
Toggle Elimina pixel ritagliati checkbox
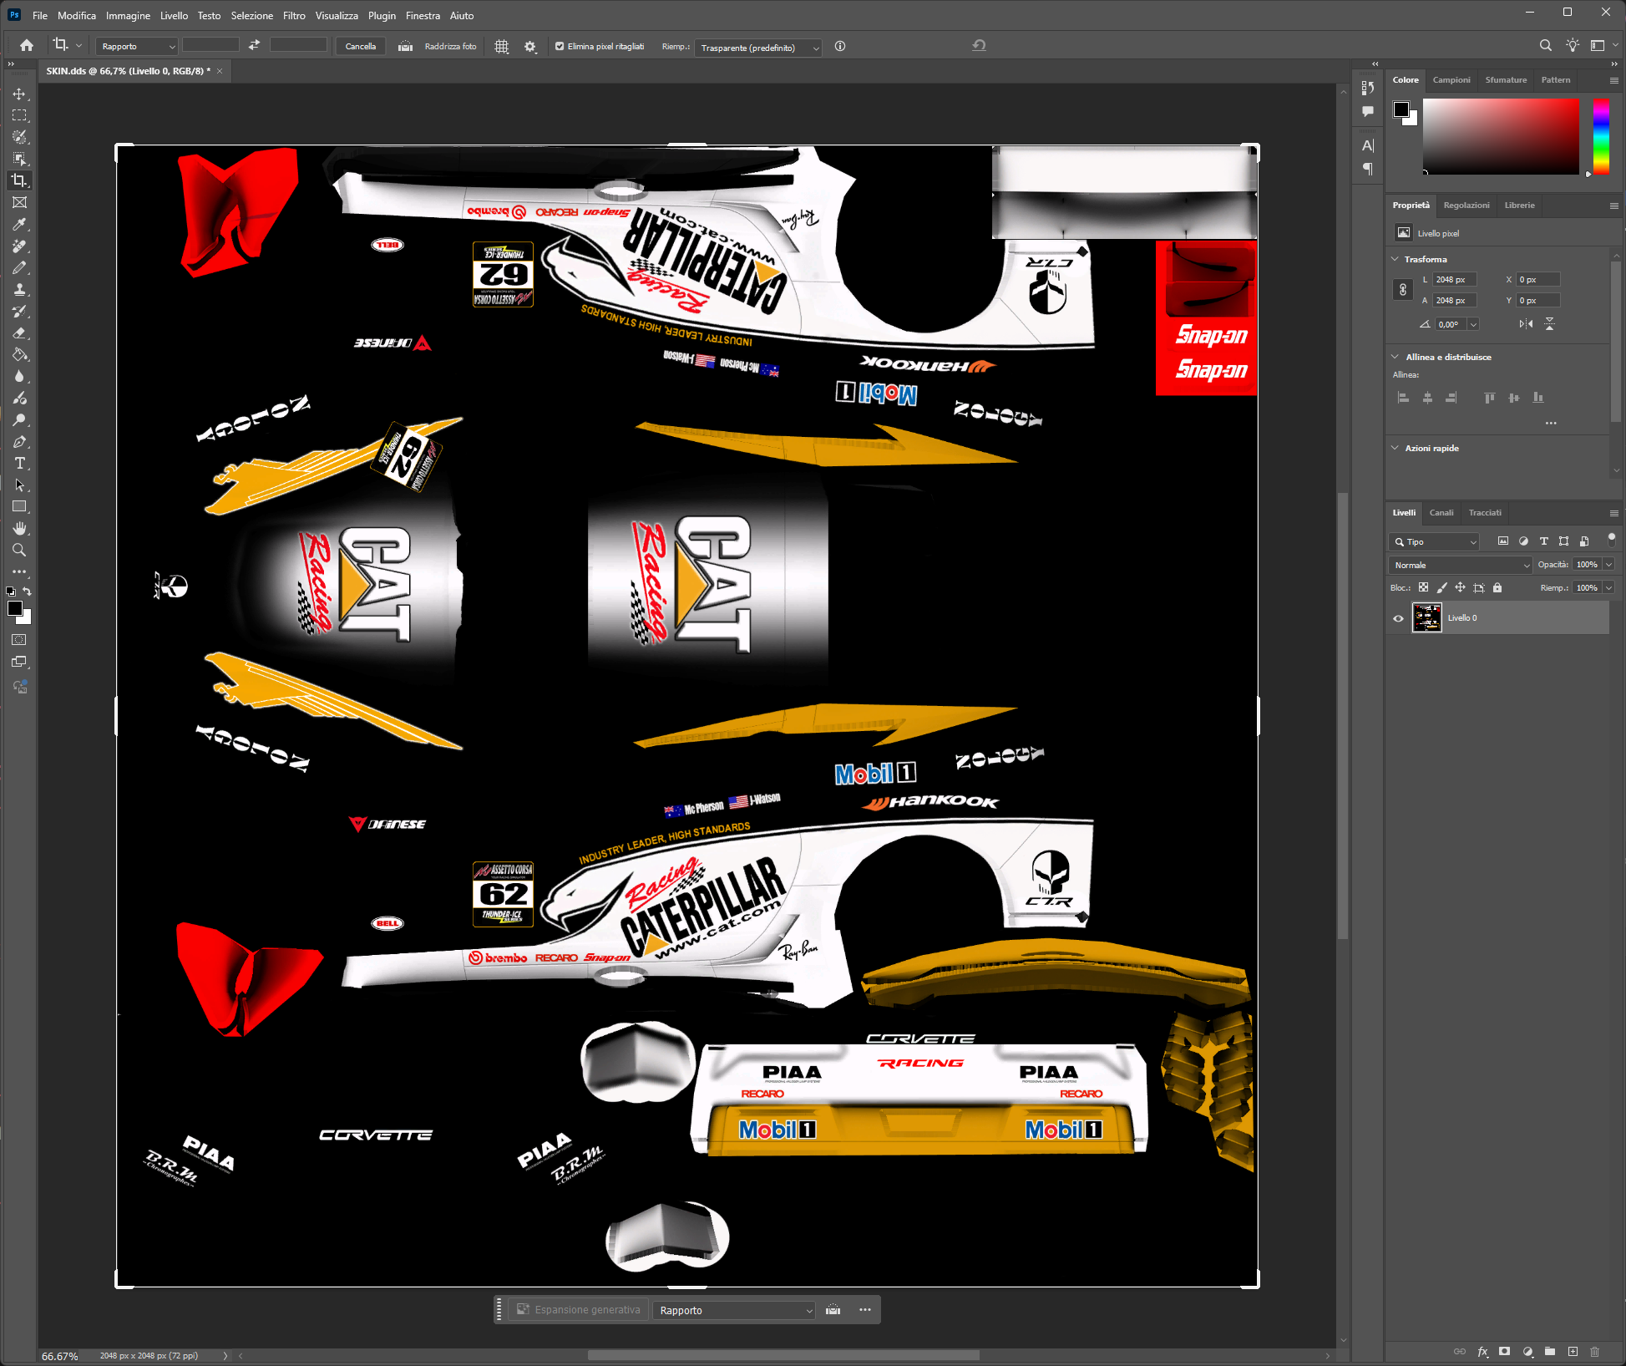560,47
